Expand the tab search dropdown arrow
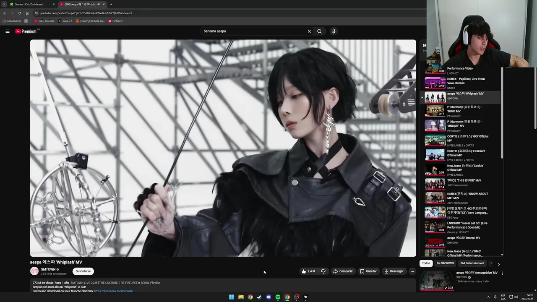This screenshot has height=302, width=537. [x=4, y=4]
